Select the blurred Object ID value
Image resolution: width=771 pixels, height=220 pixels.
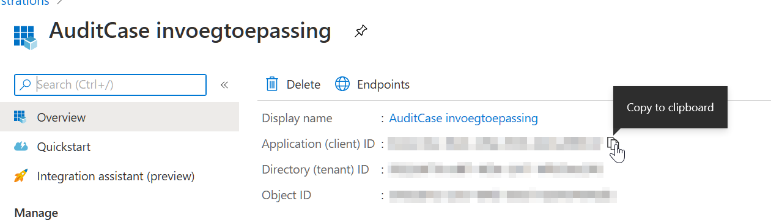coord(503,196)
